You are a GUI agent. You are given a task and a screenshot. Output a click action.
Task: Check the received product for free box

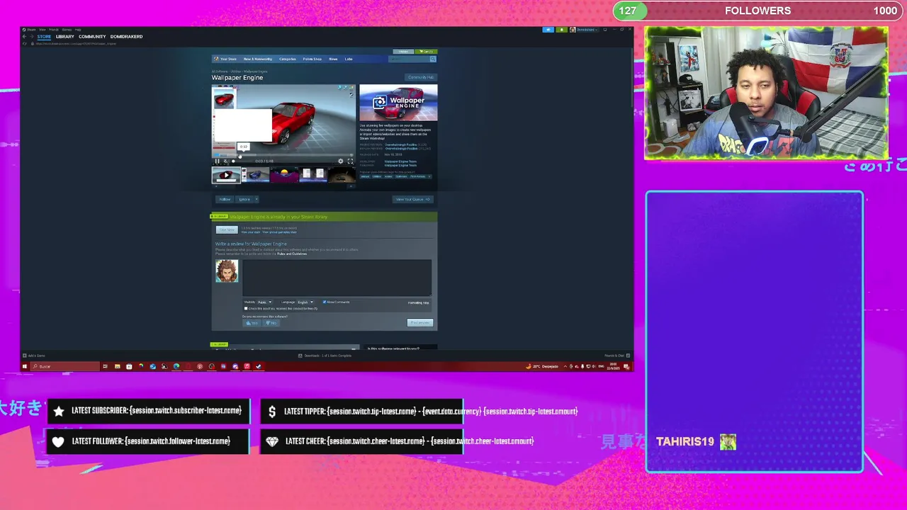click(x=246, y=309)
